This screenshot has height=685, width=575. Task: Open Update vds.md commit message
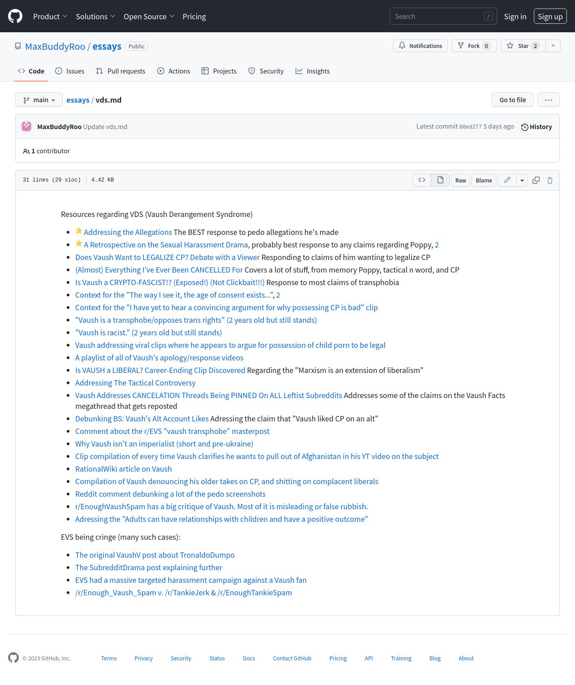pyautogui.click(x=105, y=126)
